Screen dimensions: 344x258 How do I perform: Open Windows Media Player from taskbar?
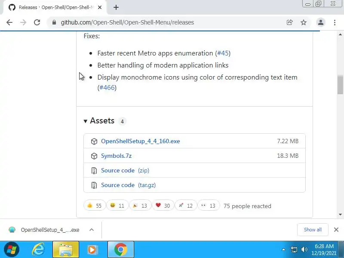[x=92, y=249]
